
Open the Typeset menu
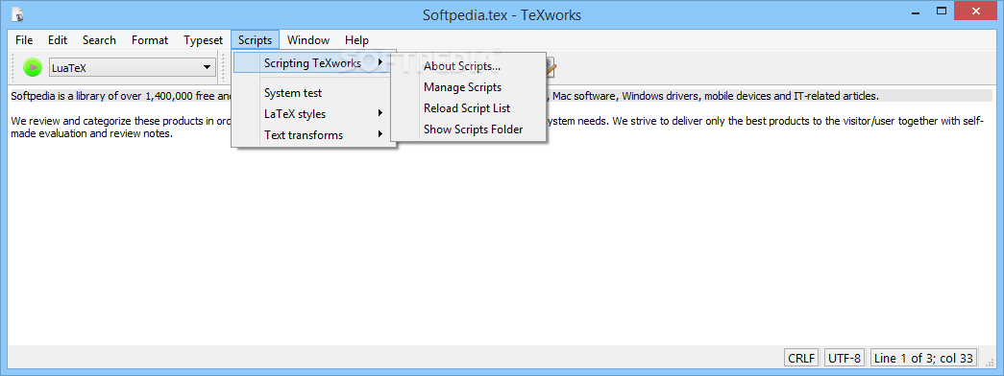click(203, 40)
